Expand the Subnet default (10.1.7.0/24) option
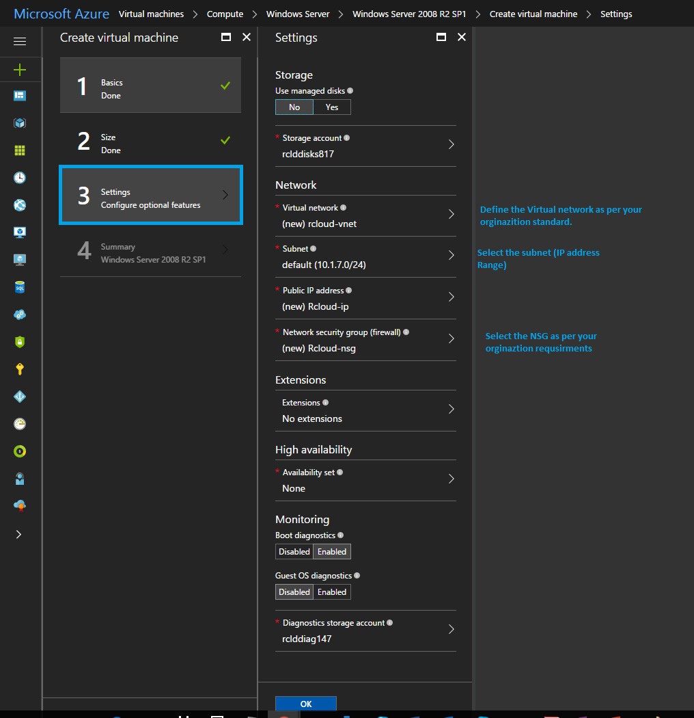Image resolution: width=694 pixels, height=718 pixels. (x=365, y=257)
